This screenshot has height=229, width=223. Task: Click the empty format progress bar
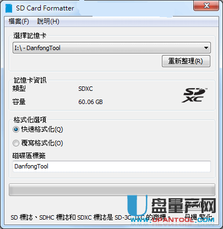[112, 190]
